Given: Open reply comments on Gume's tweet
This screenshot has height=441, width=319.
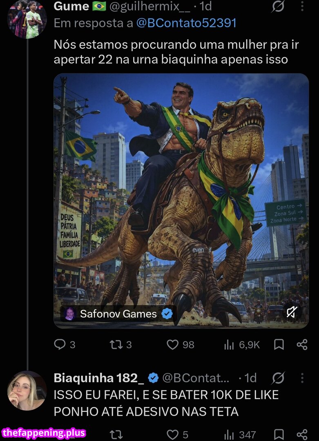Looking at the screenshot, I should pos(65,345).
